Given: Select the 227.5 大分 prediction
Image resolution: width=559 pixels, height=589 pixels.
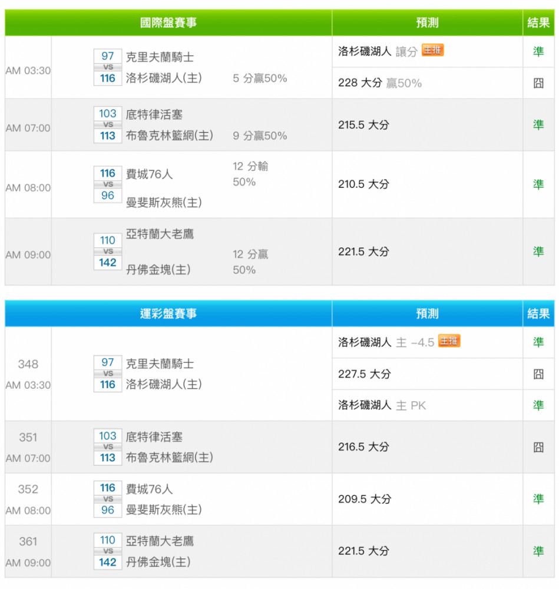Looking at the screenshot, I should 365,374.
